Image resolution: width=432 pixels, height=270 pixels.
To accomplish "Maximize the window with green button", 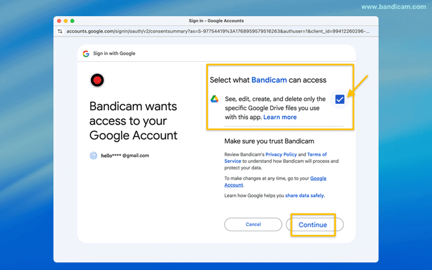I will 73,21.
